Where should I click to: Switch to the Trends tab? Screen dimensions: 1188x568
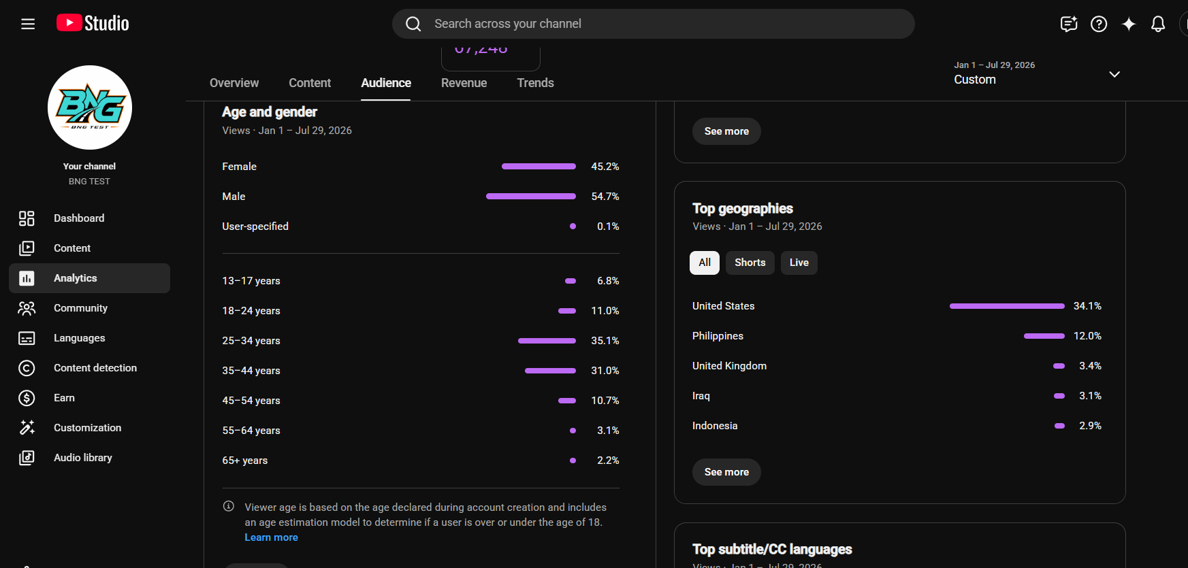(x=536, y=83)
